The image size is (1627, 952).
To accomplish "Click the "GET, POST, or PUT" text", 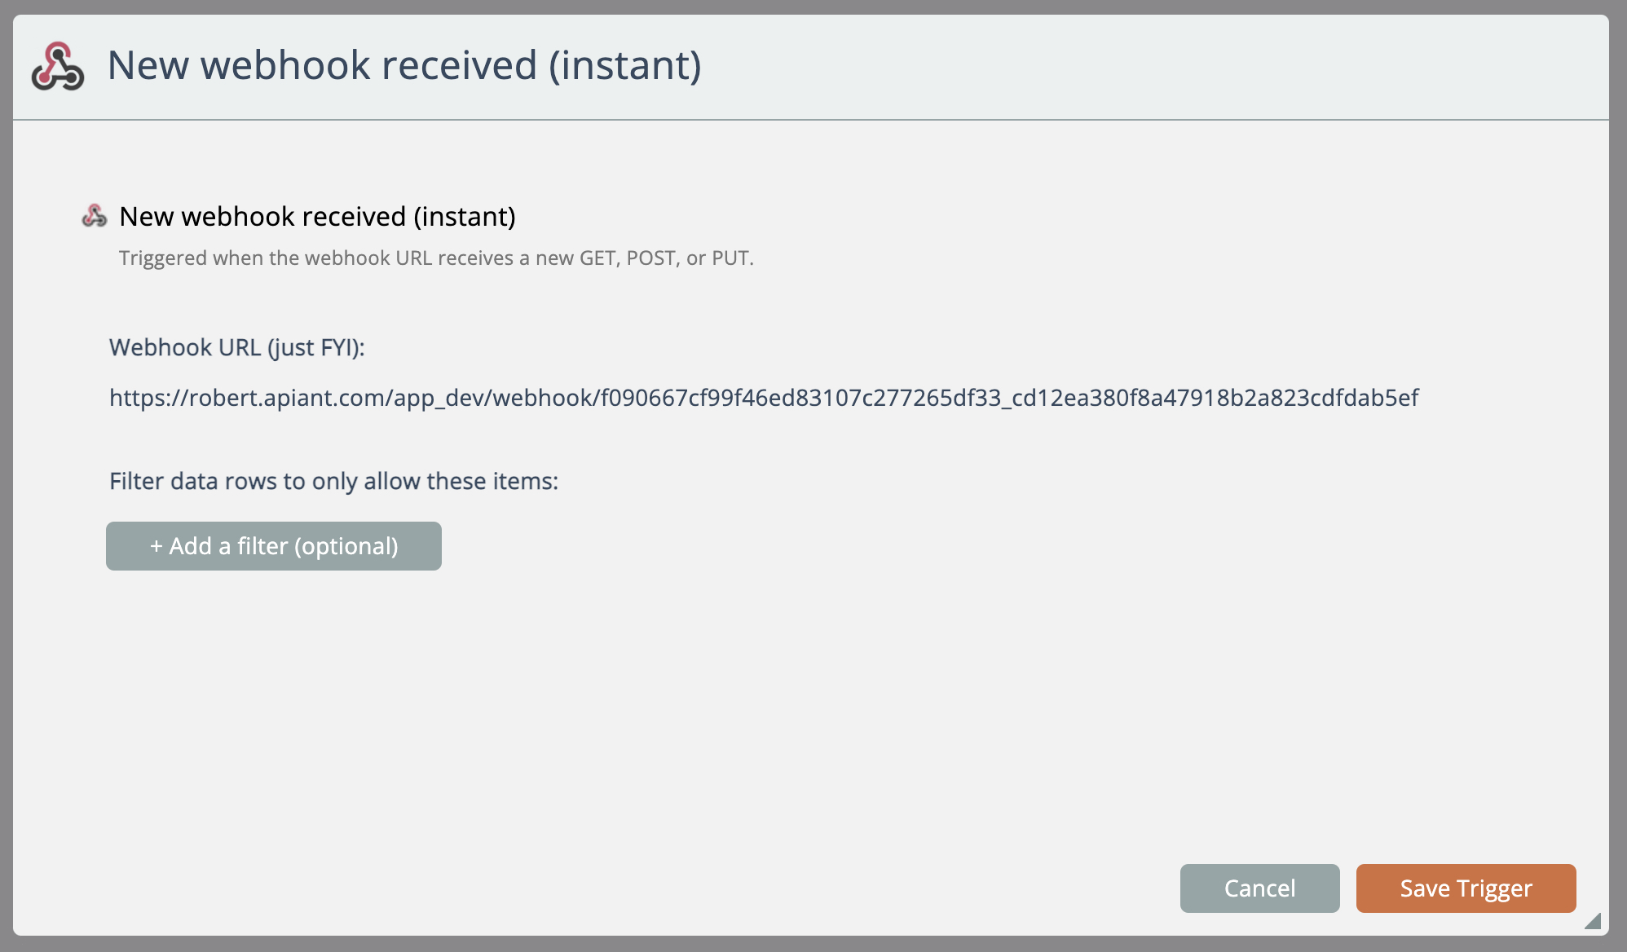I will click(x=665, y=258).
